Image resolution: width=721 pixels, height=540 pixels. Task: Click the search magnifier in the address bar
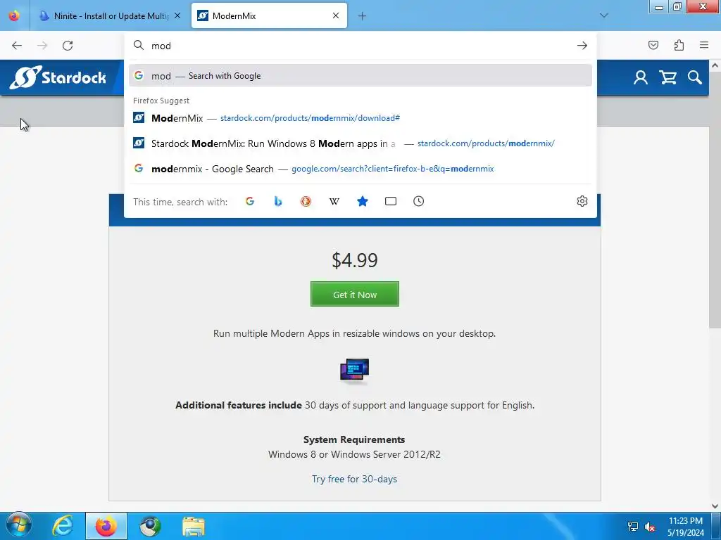(x=139, y=45)
